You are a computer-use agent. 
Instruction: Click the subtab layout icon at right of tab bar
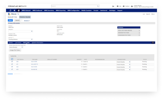click(153, 43)
